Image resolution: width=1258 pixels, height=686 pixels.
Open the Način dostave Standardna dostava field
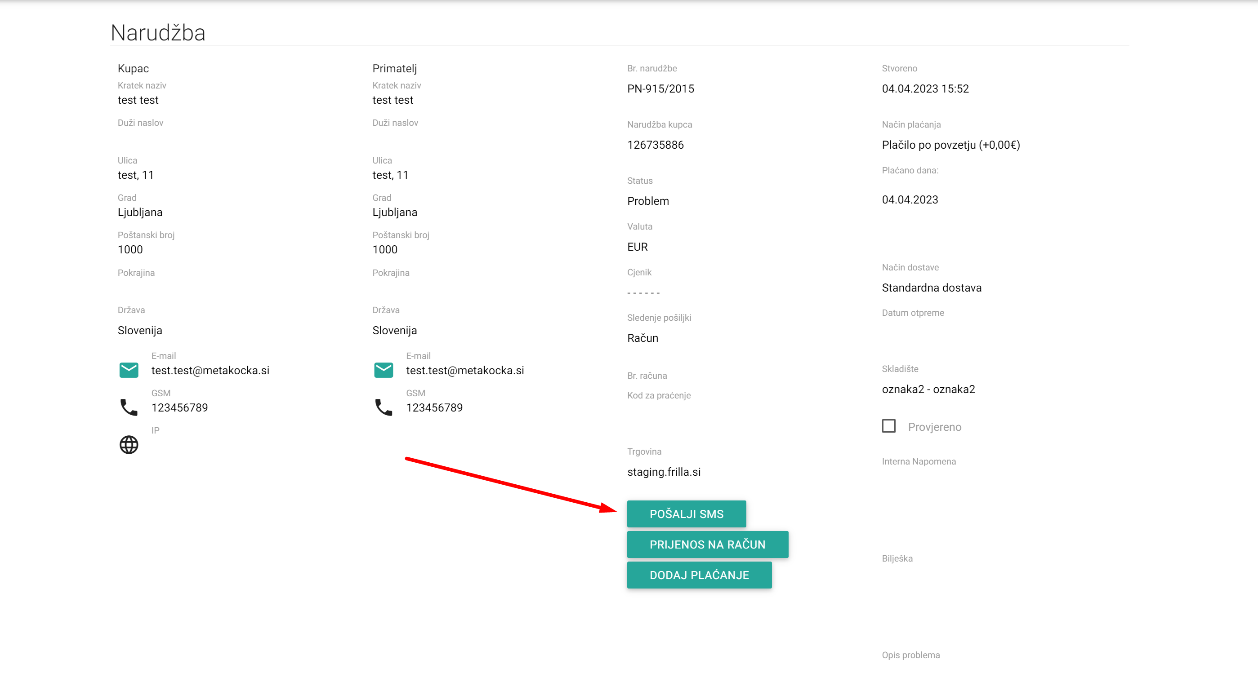click(931, 288)
